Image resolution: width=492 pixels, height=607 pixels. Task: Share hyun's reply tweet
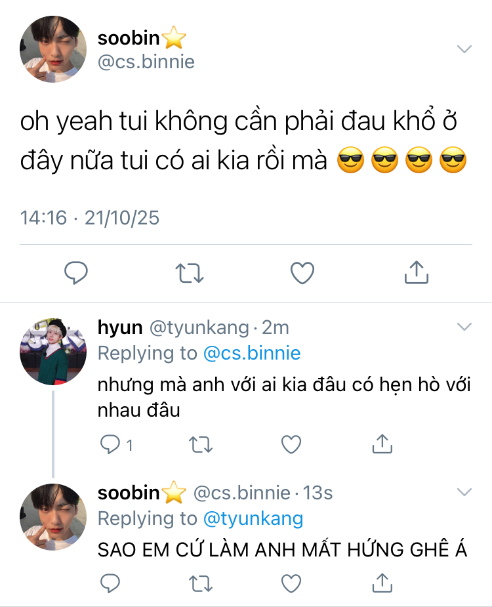coord(382,444)
